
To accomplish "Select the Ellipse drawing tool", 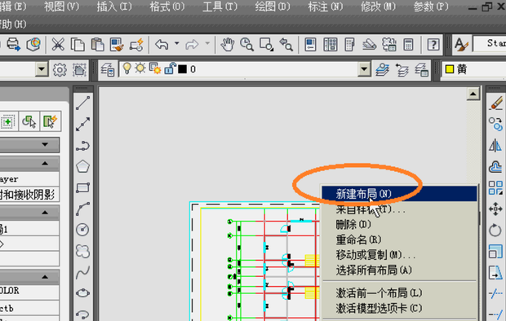I will coord(83,293).
